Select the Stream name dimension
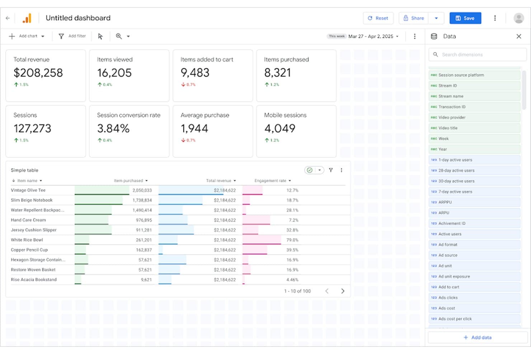Screen dimensions: 531x354 click(x=475, y=96)
